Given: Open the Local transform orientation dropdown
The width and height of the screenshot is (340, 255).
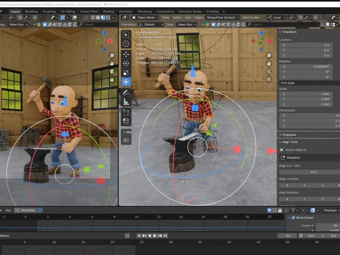Looking at the screenshot, I should click(x=277, y=17).
